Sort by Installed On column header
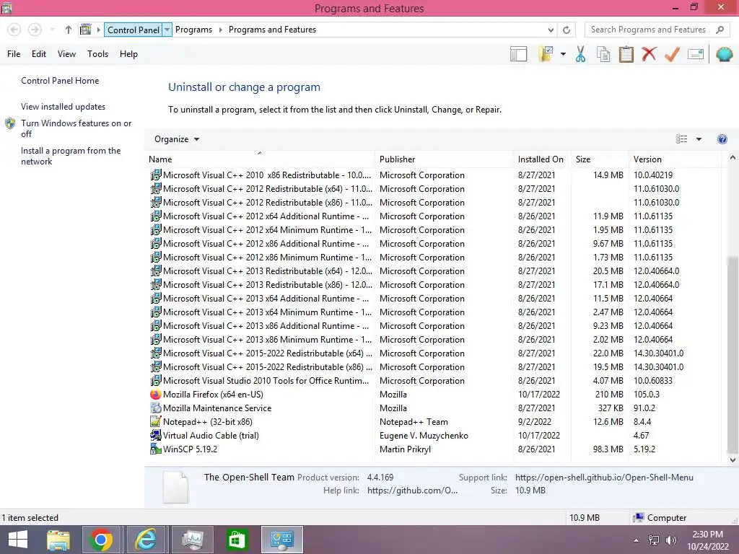 point(542,159)
